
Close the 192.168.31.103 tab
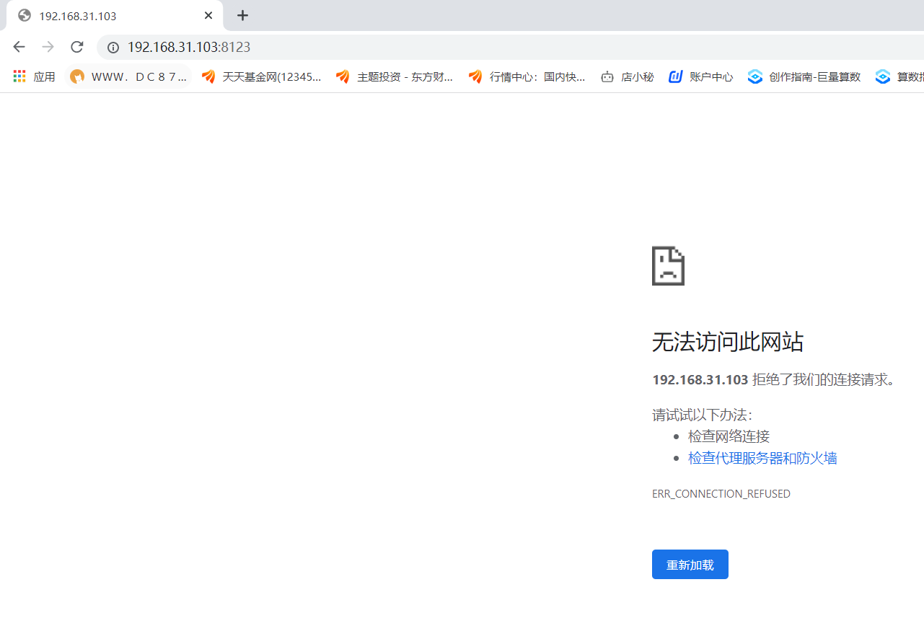[x=208, y=15]
